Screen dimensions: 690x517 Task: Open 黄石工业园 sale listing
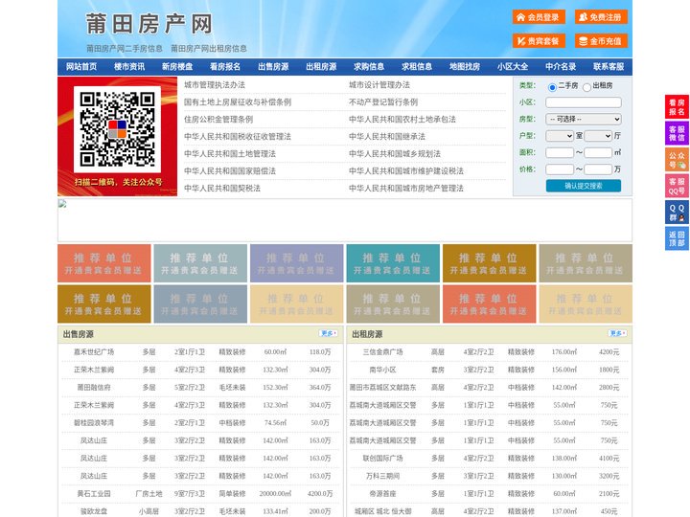pyautogui.click(x=94, y=493)
